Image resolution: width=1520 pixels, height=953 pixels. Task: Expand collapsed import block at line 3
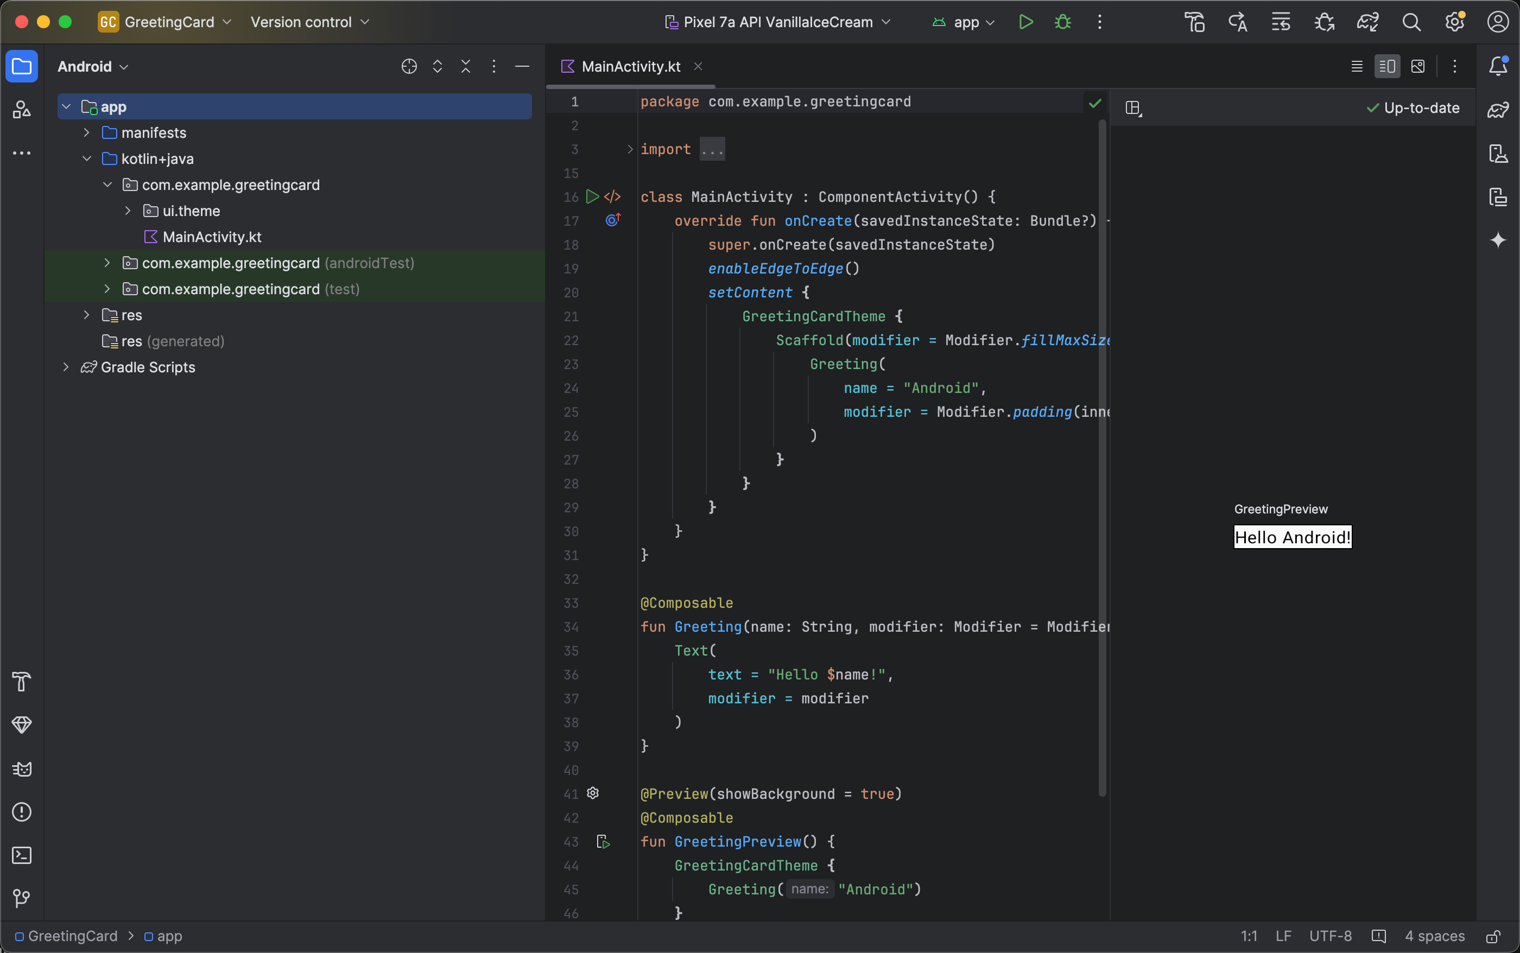(x=630, y=149)
